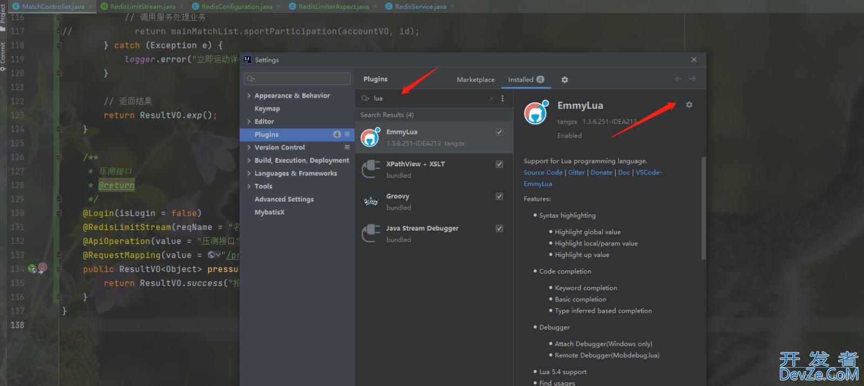Screen dimensions: 864x386
Task: Clear the lua plugin search text
Action: (x=491, y=98)
